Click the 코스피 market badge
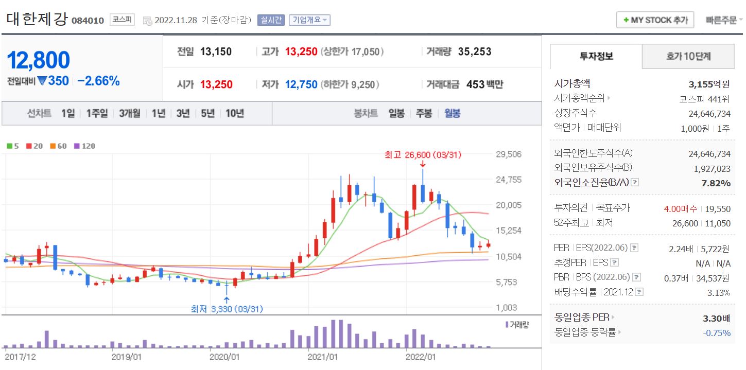The width and height of the screenshot is (746, 370). (122, 20)
